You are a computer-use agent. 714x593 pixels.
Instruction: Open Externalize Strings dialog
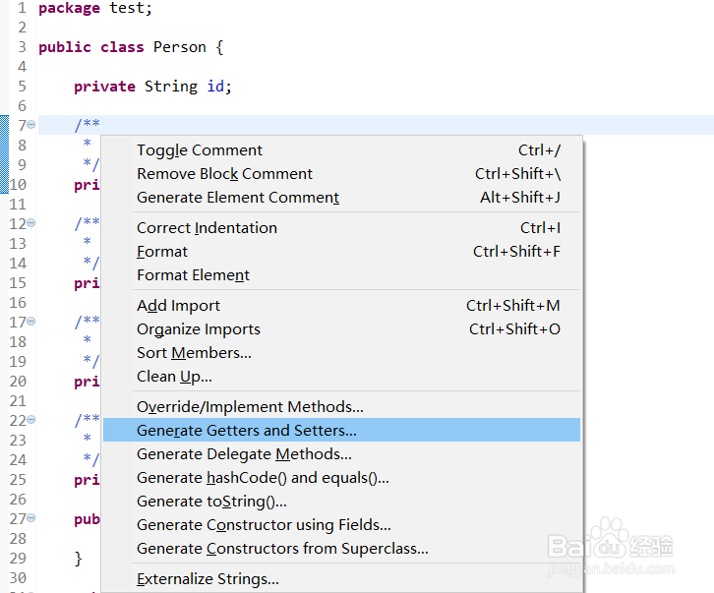click(x=341, y=578)
